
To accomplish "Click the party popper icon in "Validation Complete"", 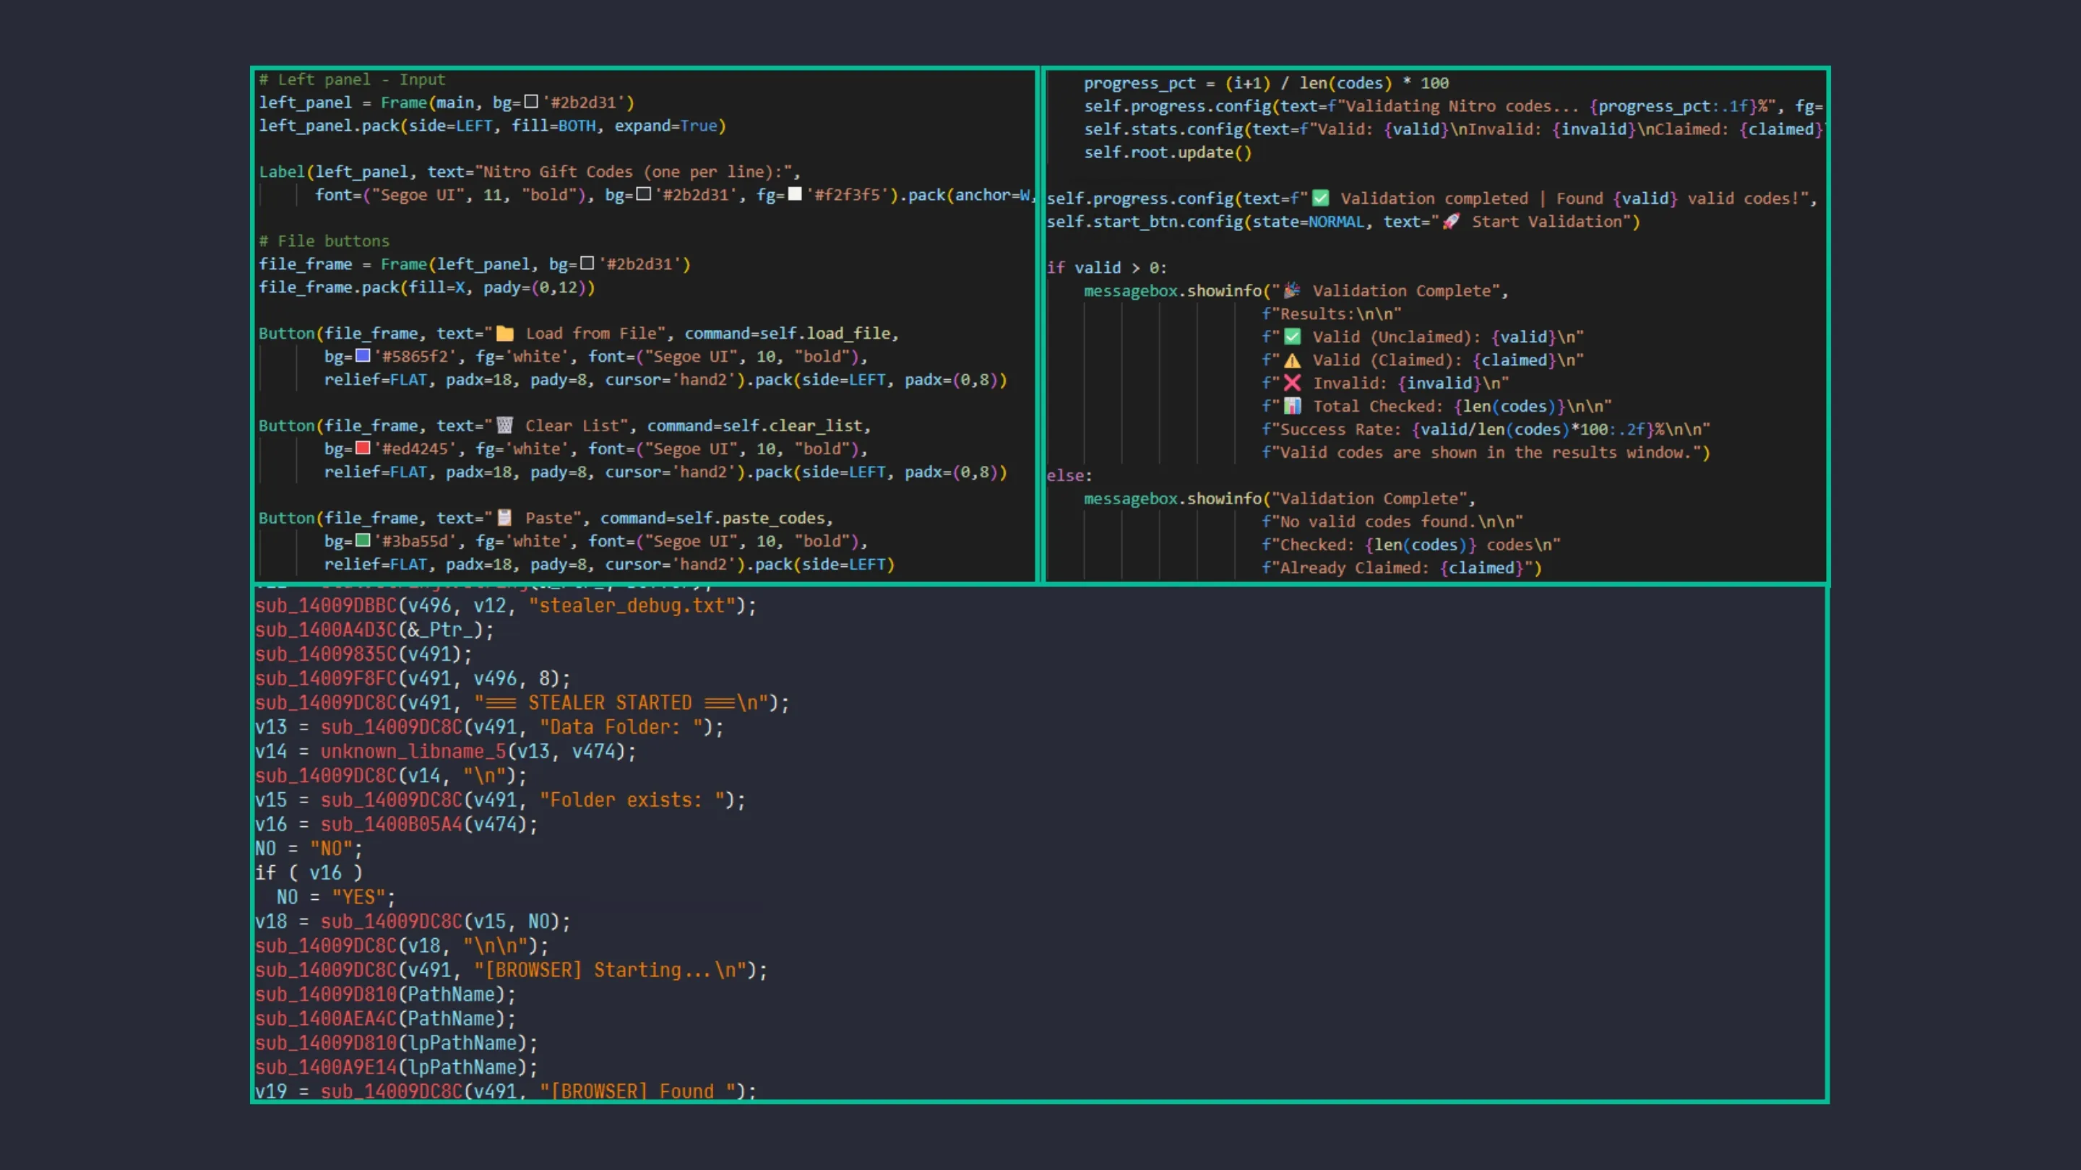I will point(1292,290).
